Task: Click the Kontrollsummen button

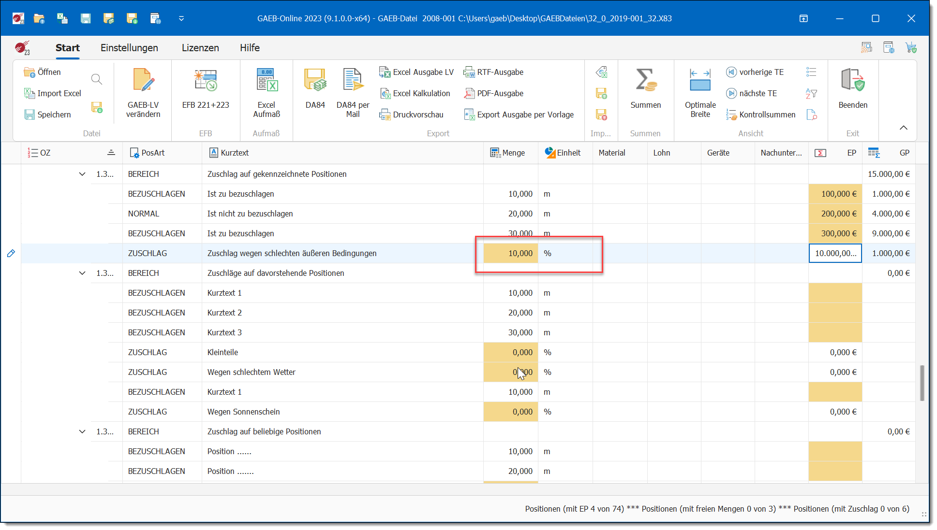Action: (x=761, y=115)
